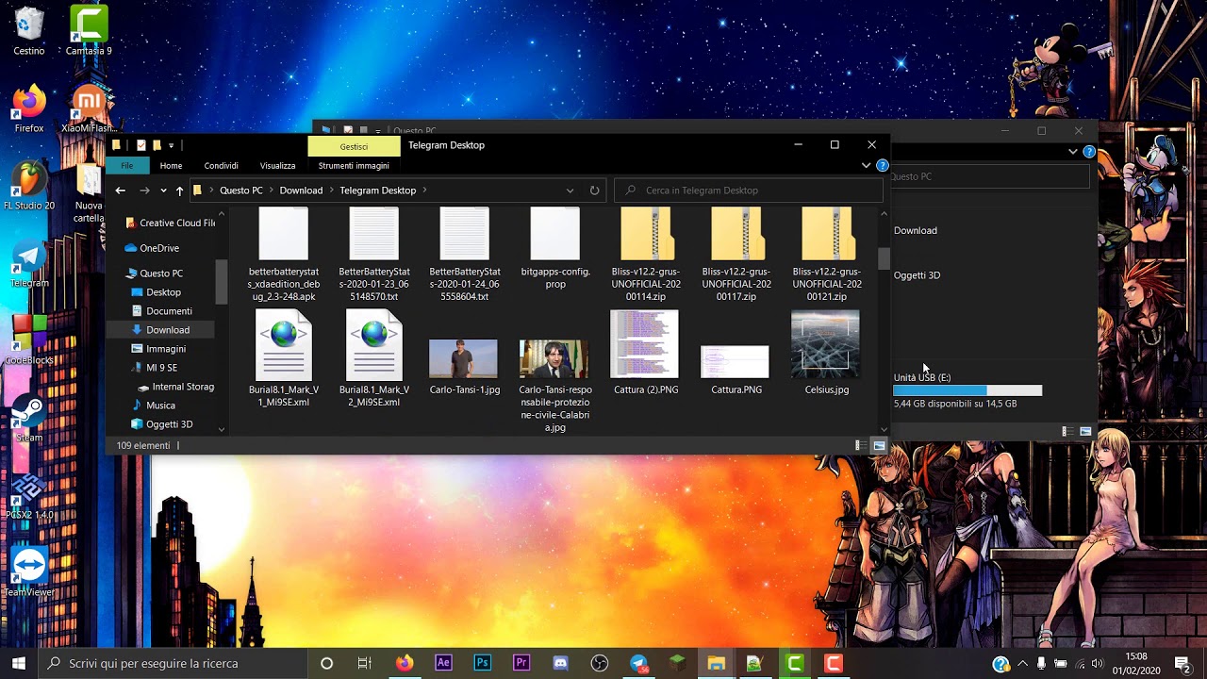Screen dimensions: 1207x679
Task: Open the Visualizza ribbon tab
Action: [277, 165]
